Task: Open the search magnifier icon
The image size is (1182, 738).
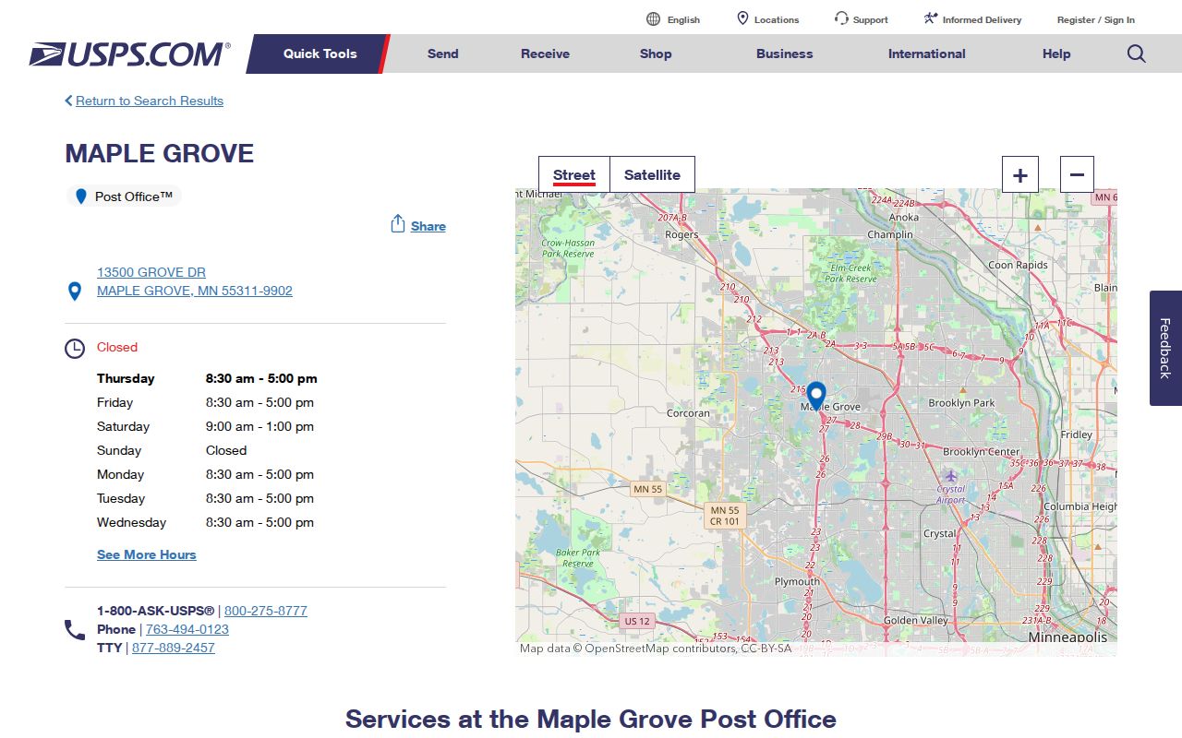Action: click(x=1137, y=54)
